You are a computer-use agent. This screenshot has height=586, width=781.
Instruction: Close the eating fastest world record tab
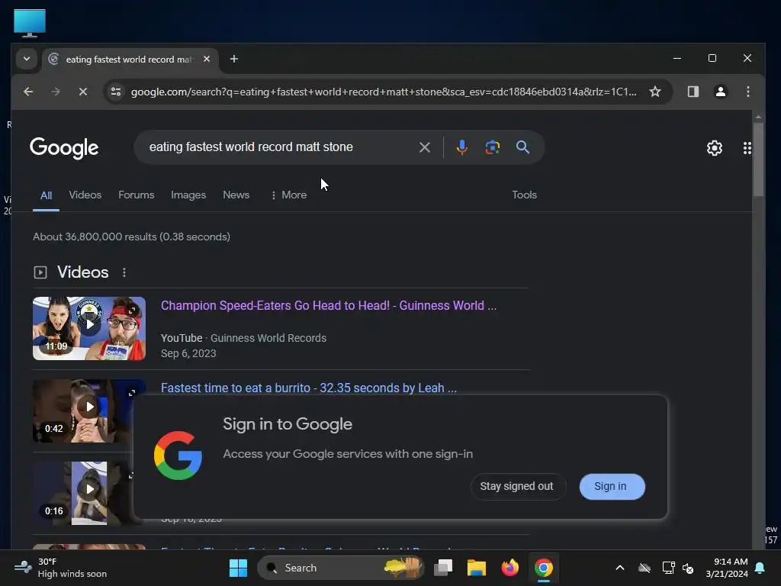tap(207, 59)
